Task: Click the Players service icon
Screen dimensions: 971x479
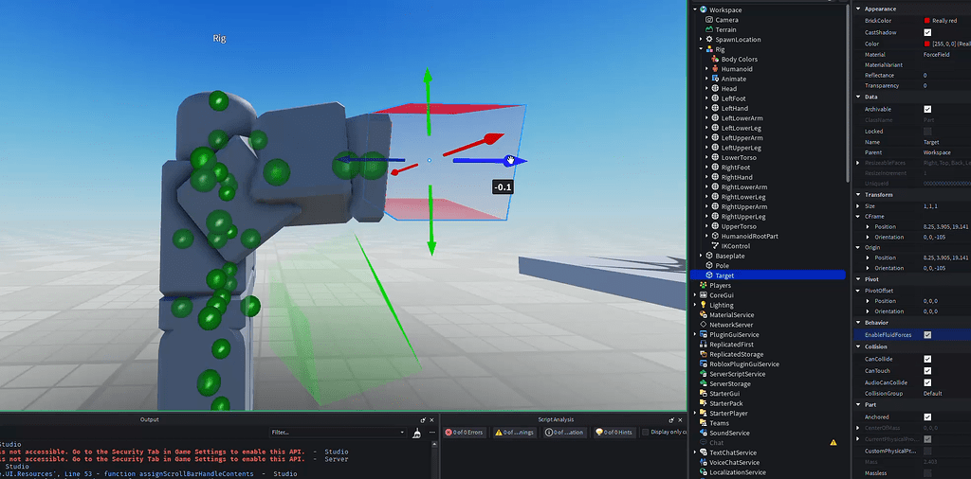Action: pyautogui.click(x=704, y=286)
